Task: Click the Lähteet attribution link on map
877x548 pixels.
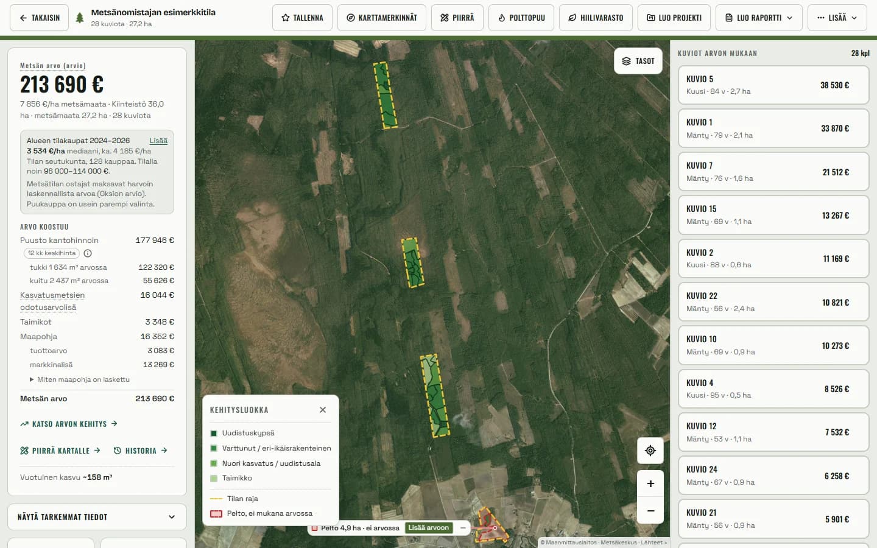Action: (653, 543)
